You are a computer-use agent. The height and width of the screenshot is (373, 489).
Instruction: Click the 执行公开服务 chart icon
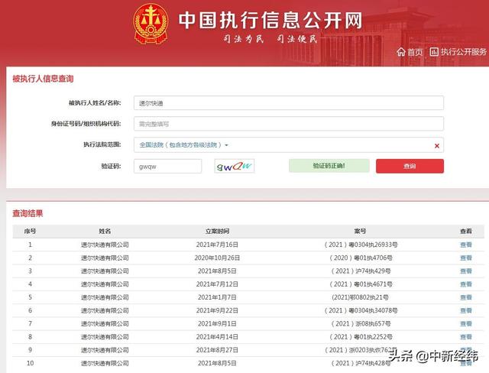click(434, 52)
